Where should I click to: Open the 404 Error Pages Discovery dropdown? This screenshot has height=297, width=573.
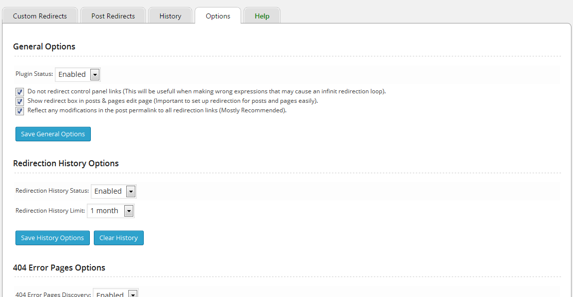[x=110, y=294]
